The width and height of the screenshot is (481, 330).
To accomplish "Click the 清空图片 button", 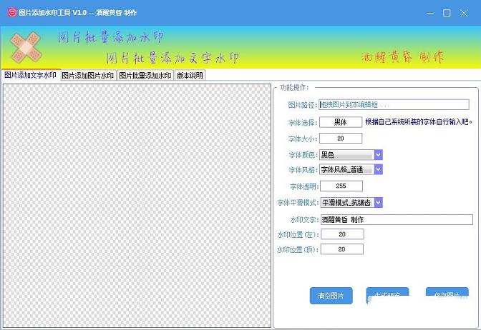I will pyautogui.click(x=331, y=295).
